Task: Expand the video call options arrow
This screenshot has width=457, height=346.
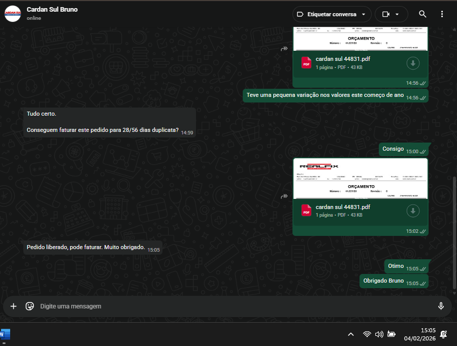Action: point(398,14)
